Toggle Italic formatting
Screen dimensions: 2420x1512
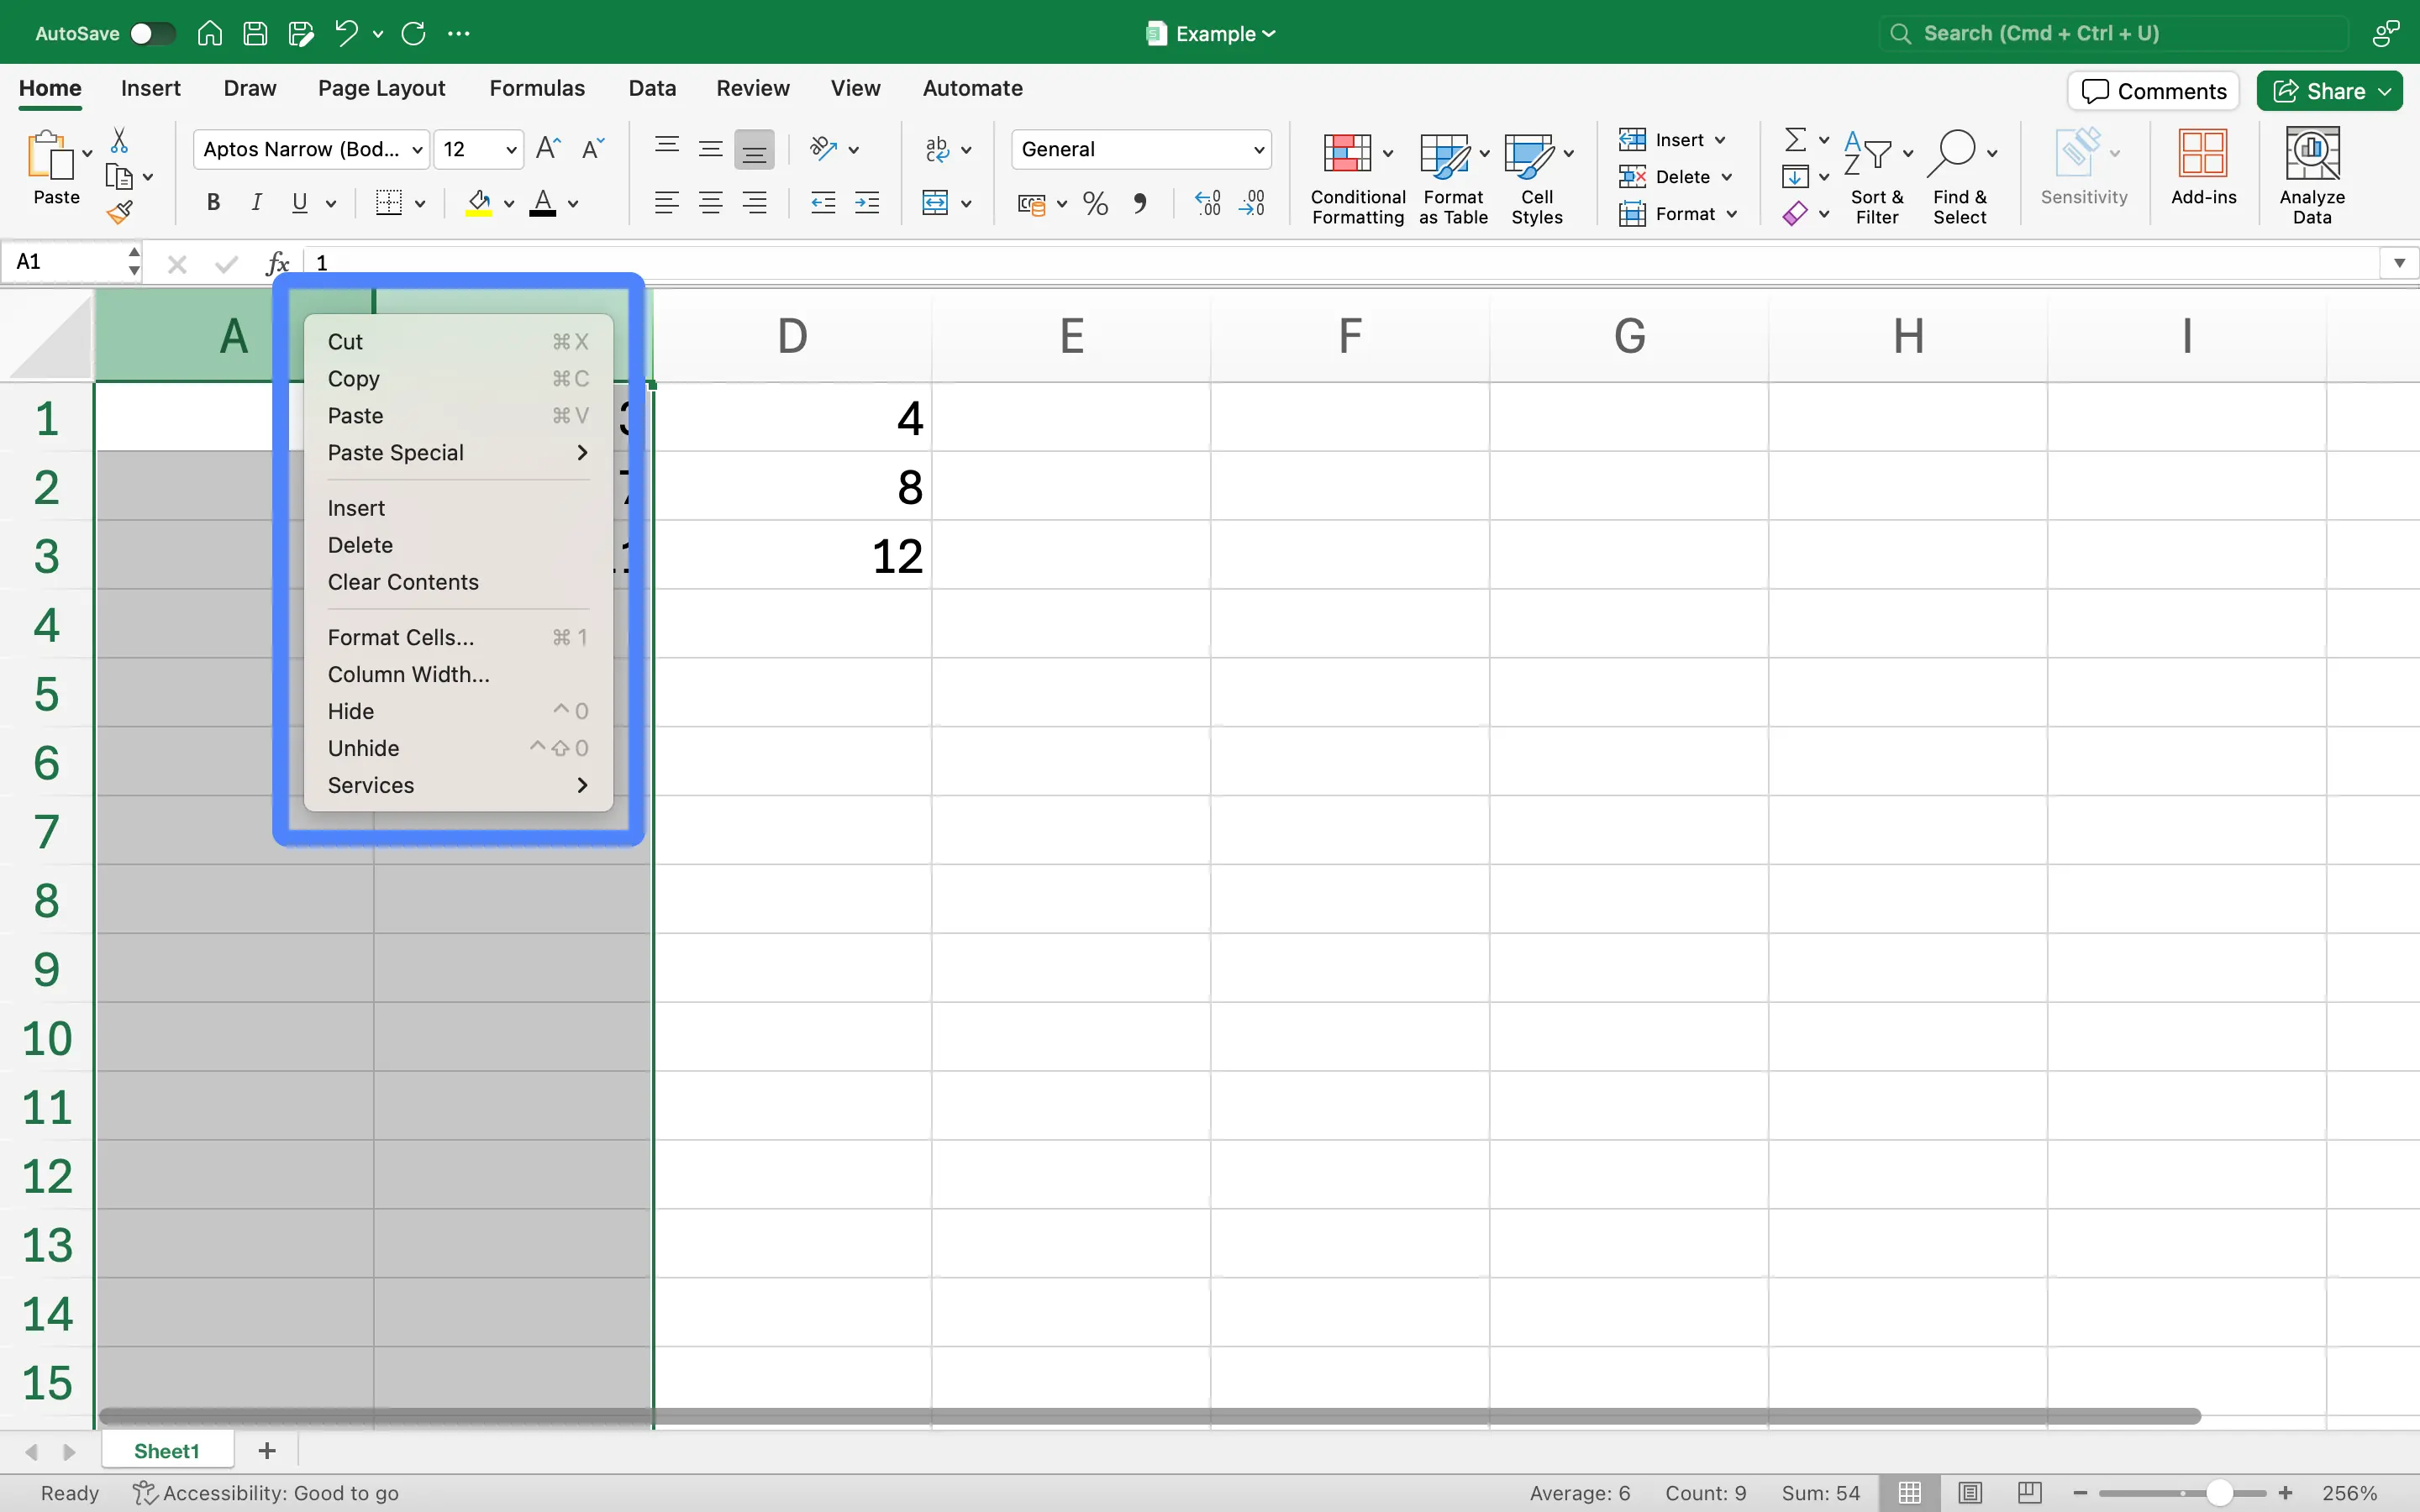[256, 203]
